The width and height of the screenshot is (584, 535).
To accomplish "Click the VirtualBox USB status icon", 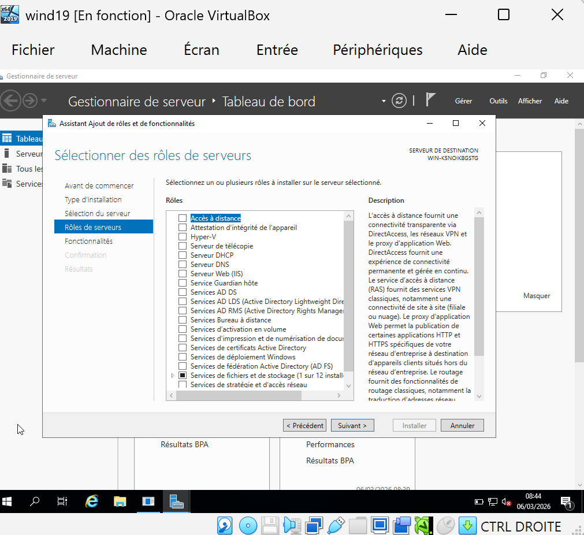I will point(336,526).
